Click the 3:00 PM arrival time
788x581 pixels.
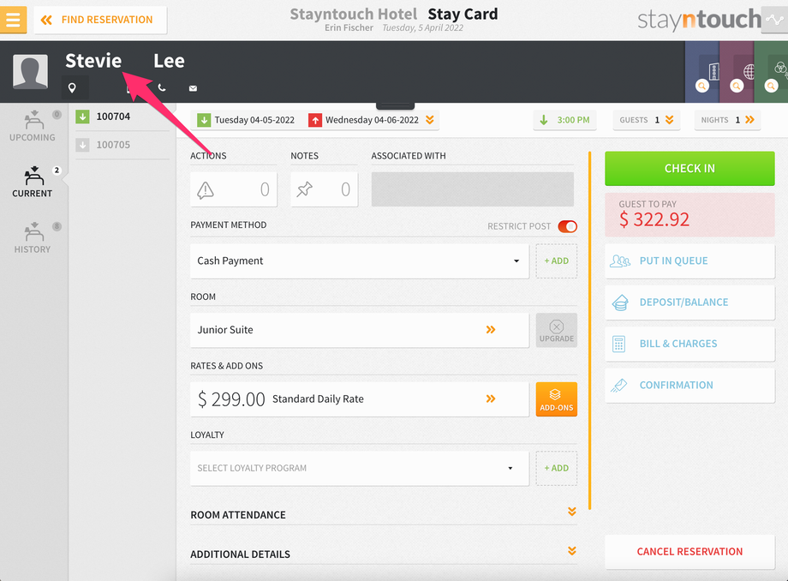click(x=564, y=120)
